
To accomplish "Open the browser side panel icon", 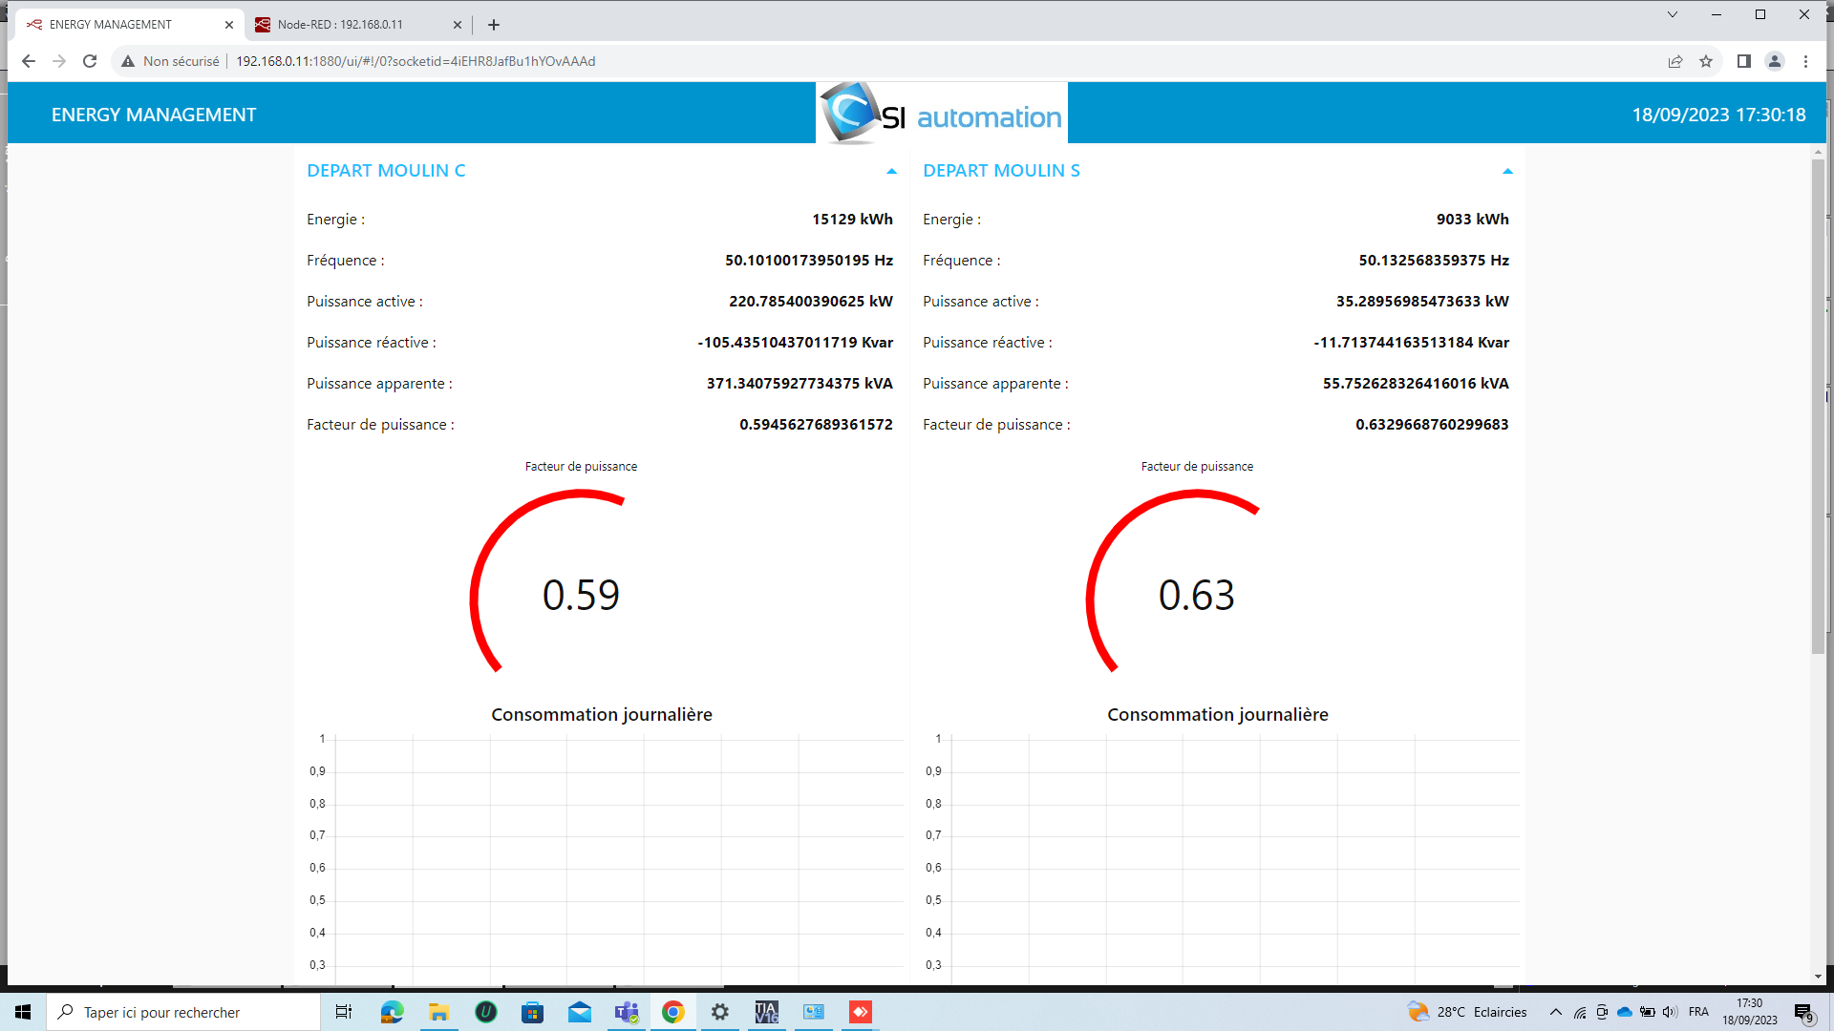I will (x=1743, y=61).
